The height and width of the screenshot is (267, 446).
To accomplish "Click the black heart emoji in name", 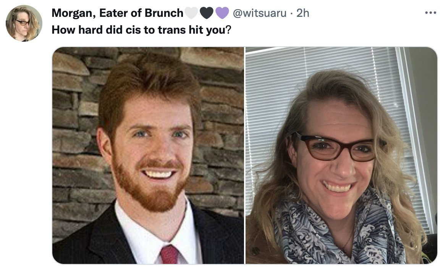I will 207,13.
